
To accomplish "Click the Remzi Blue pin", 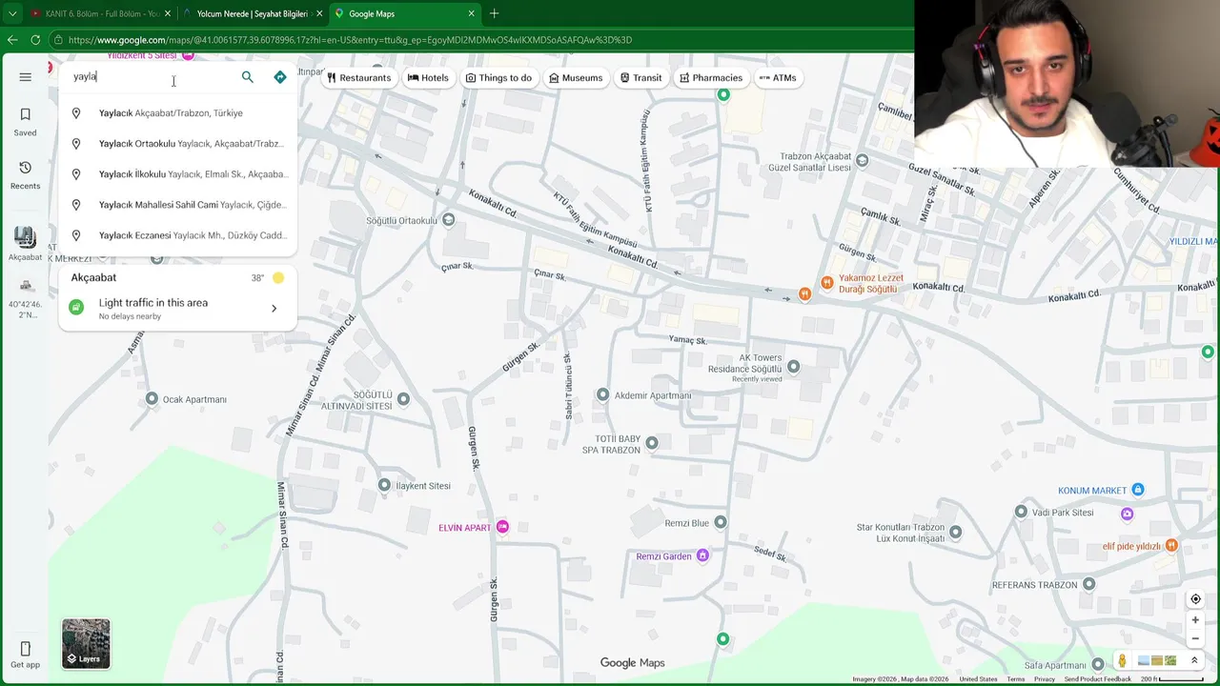I will click(721, 521).
